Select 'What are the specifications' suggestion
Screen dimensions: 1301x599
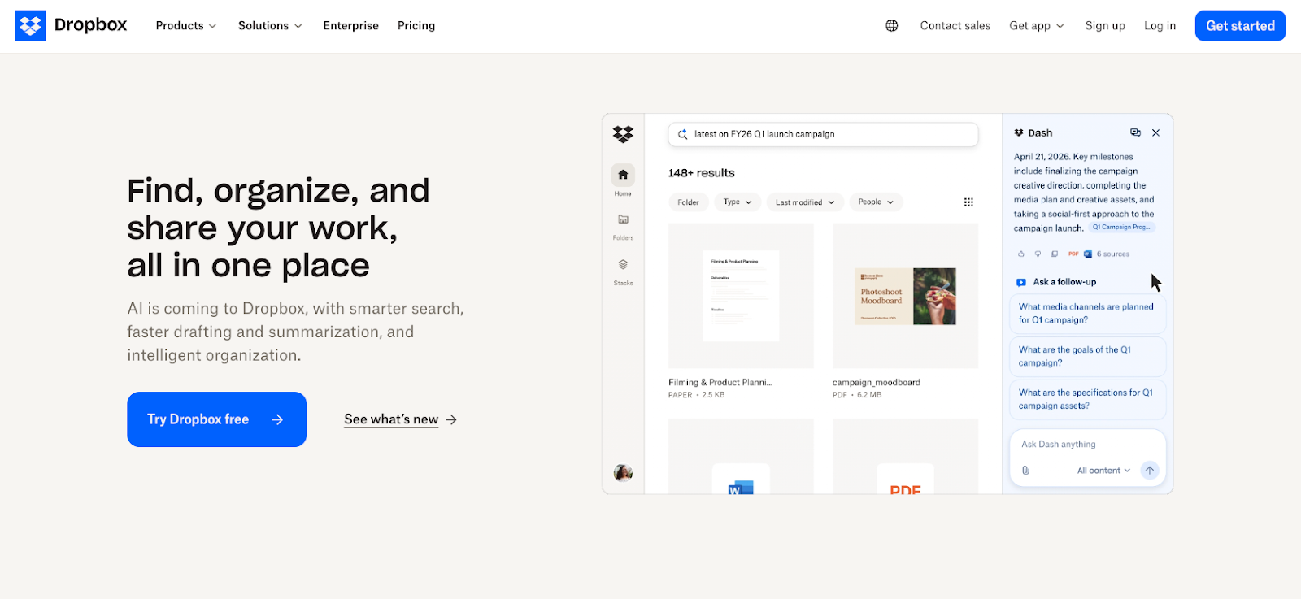[x=1088, y=399]
